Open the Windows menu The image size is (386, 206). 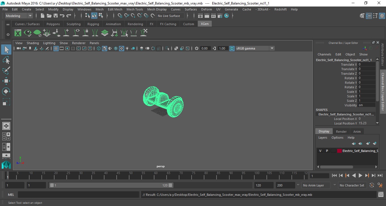coord(84,9)
